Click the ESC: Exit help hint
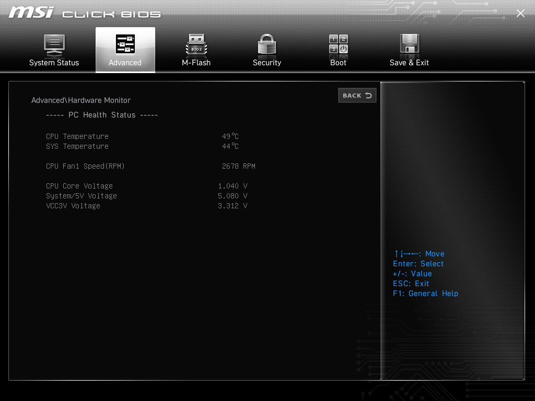Viewport: 535px width, 401px height. (411, 284)
